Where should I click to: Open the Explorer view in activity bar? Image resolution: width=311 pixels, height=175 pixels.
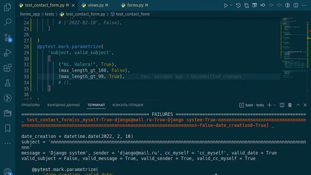8,7
